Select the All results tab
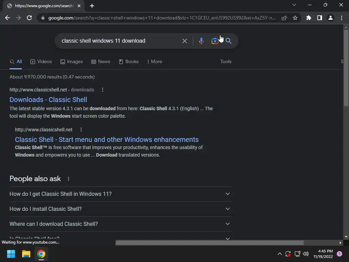The height and width of the screenshot is (262, 349). [x=16, y=62]
